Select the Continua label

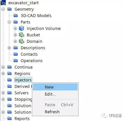tap(24, 67)
